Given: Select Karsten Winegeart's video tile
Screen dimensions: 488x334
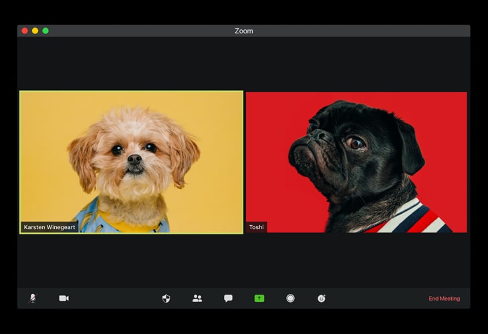Looking at the screenshot, I should point(131,162).
